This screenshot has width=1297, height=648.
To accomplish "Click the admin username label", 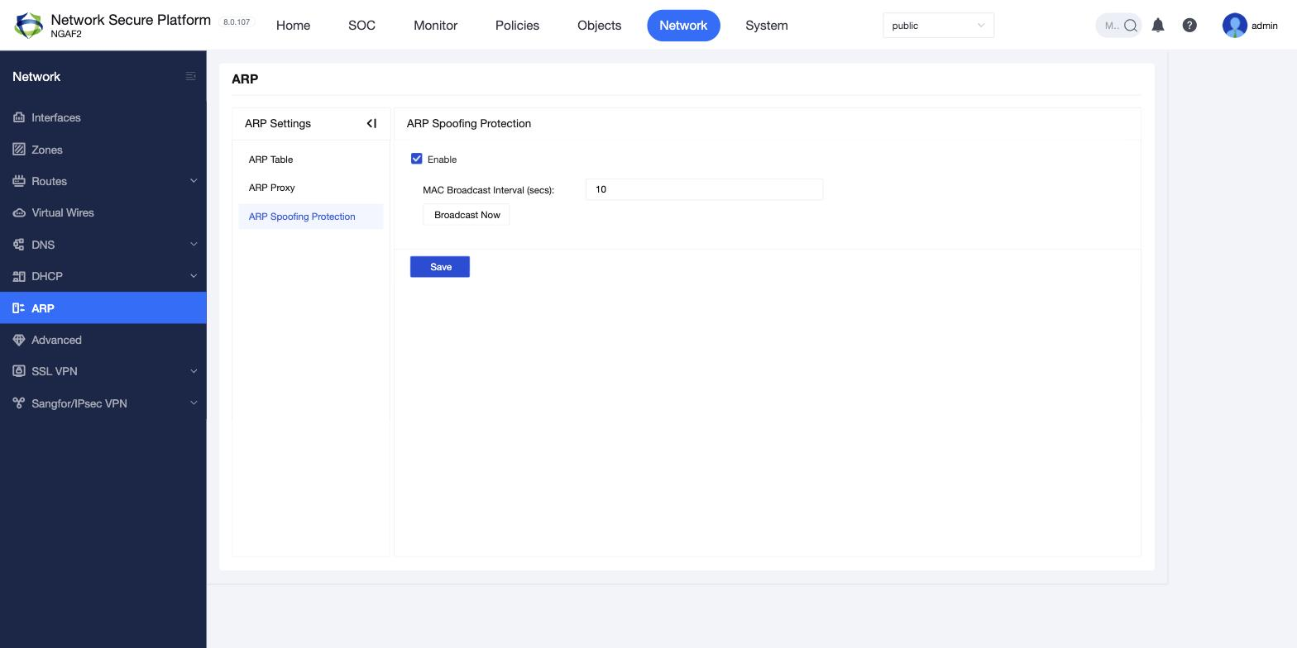I will point(1265,26).
